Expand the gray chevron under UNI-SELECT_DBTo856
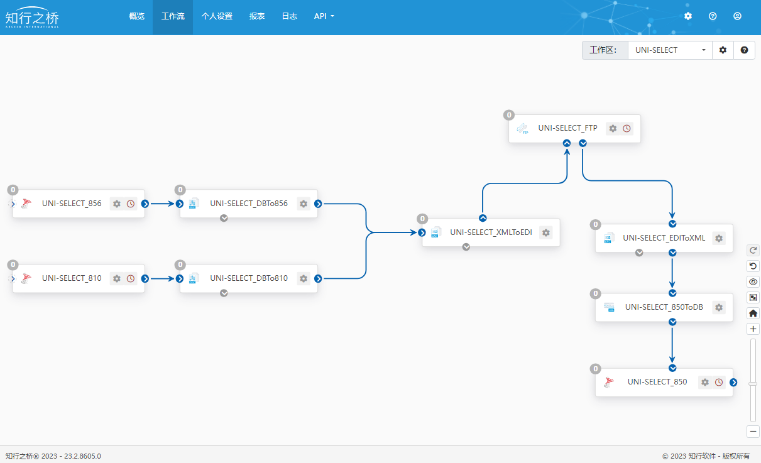 pyautogui.click(x=224, y=218)
